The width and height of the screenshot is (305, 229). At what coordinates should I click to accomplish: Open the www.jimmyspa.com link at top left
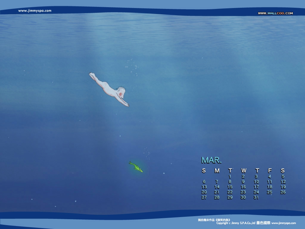tap(35, 11)
